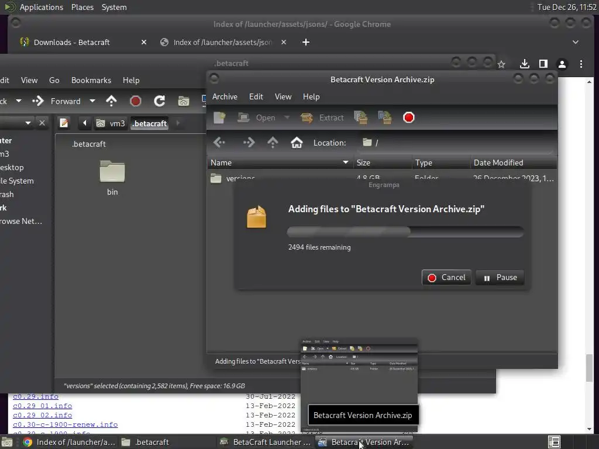
Task: Select the bin folder in .betacraft
Action: [112, 178]
